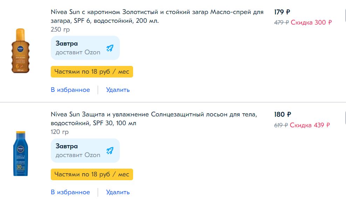Screen dimensions: 346x203
Task: Add the oil spray to favorites via 'В избранное'
Action: [70, 90]
